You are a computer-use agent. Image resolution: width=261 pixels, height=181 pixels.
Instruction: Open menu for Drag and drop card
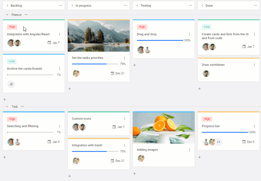pyautogui.click(x=189, y=34)
